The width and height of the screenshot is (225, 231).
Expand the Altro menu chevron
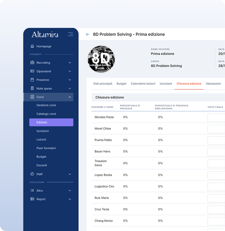click(x=70, y=191)
